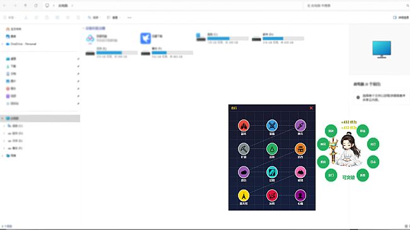Open the view options dropdown in the toolbar
Viewport: 410px width, 230px height.
113,18
